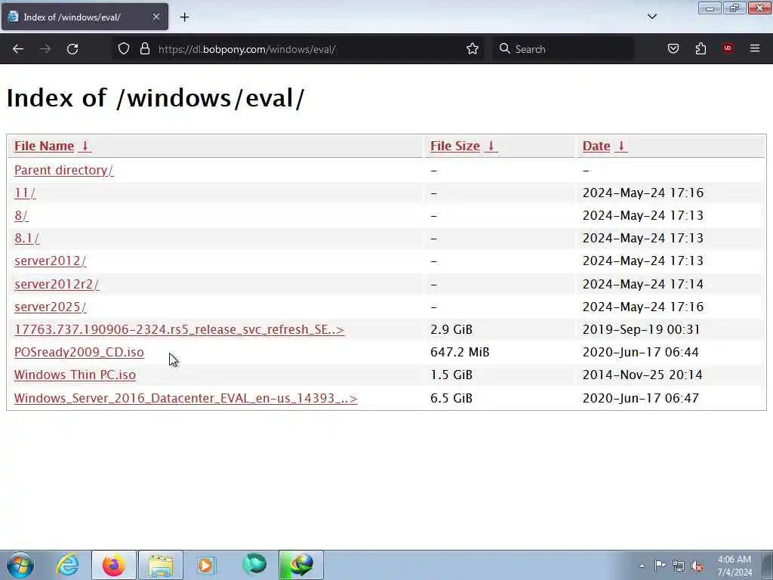Reload the page with the refresh icon
This screenshot has width=773, height=580.
[72, 49]
